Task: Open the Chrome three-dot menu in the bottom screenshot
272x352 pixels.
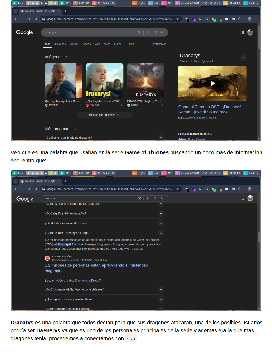Action: coord(256,189)
